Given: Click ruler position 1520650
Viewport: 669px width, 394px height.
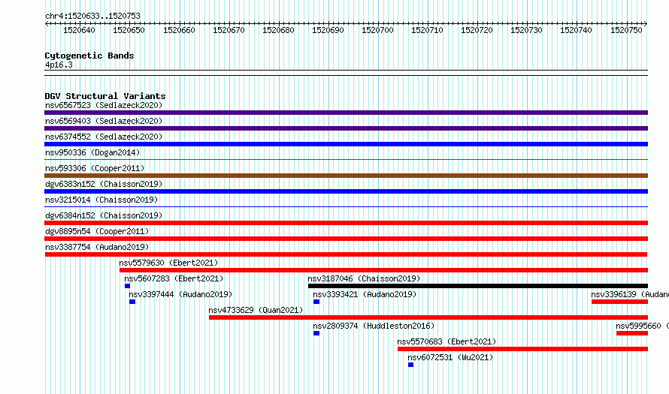Looking at the screenshot, I should point(129,30).
